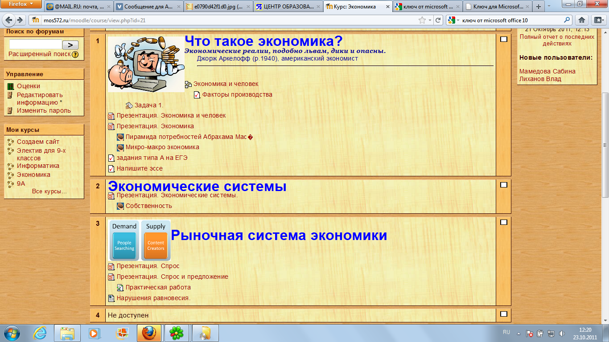Open the Firefox application menu button
Viewport: 609px width, 342px height.
coord(21,4)
